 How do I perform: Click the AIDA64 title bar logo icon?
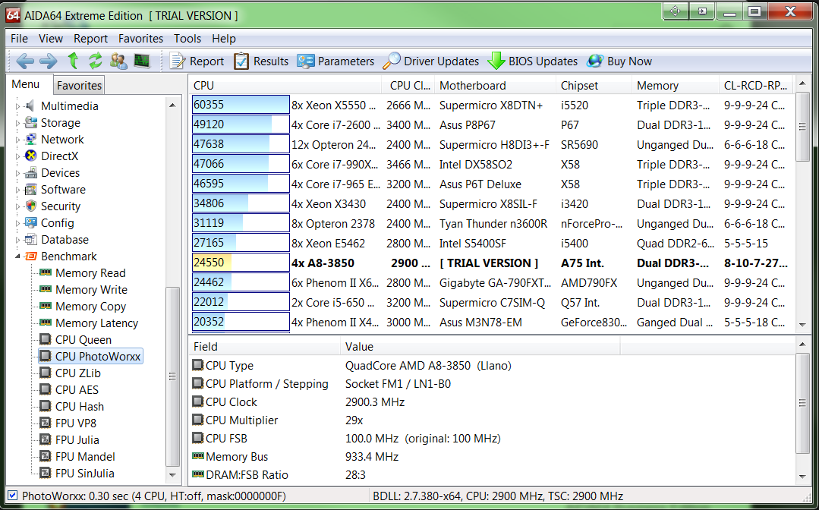click(13, 16)
